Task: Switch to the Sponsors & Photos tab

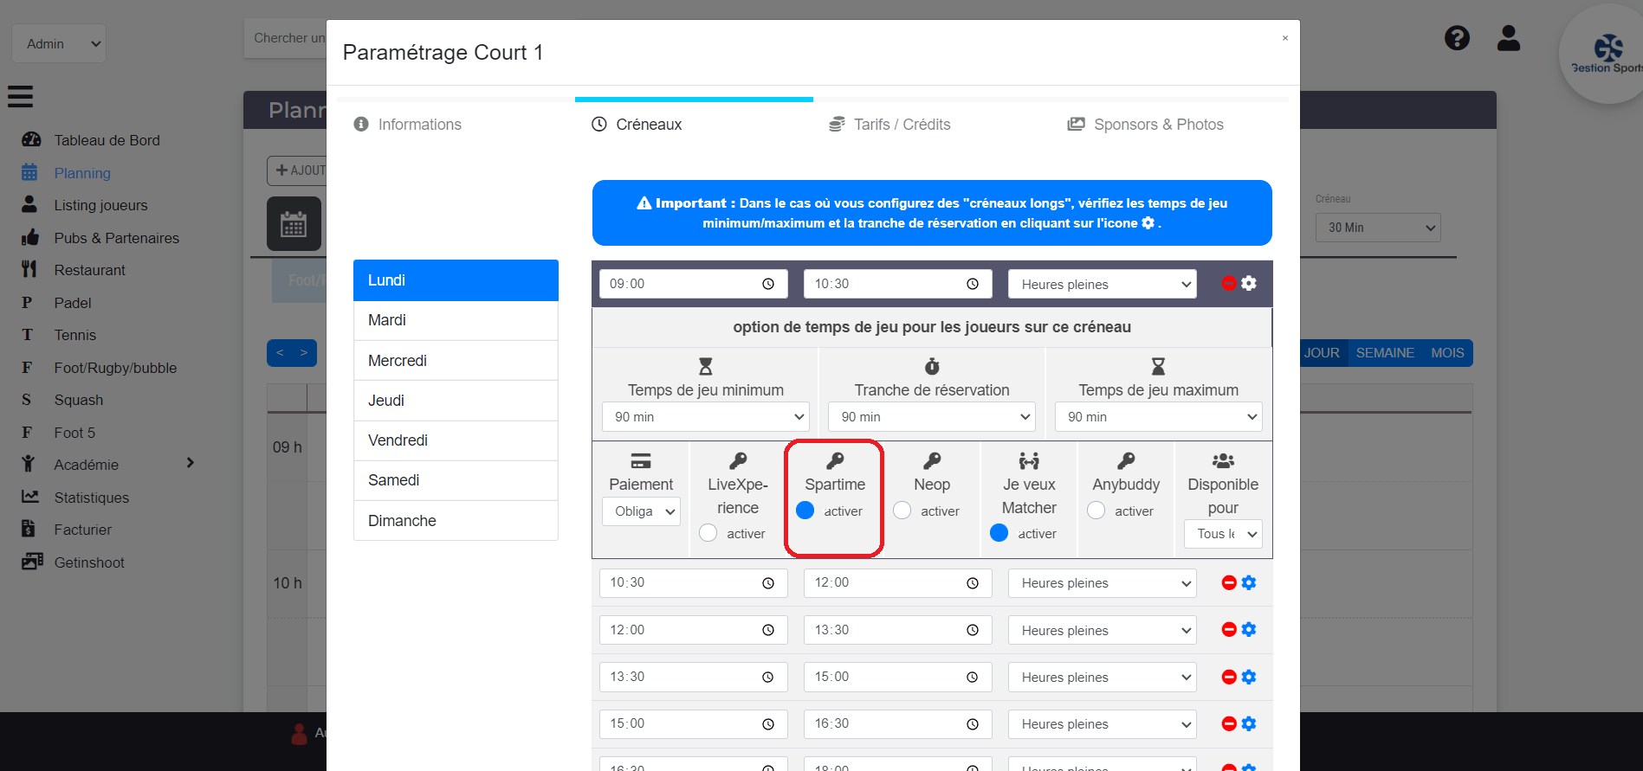Action: click(1146, 125)
